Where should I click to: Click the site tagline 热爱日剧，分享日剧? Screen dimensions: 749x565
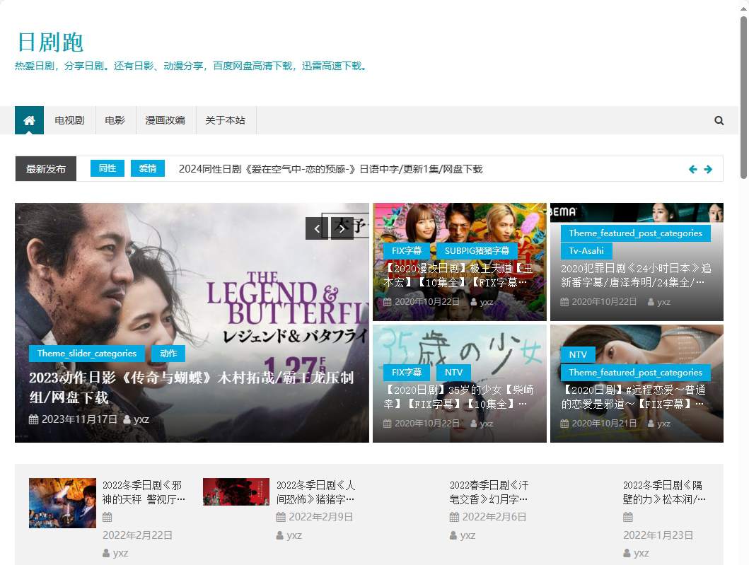tap(192, 66)
